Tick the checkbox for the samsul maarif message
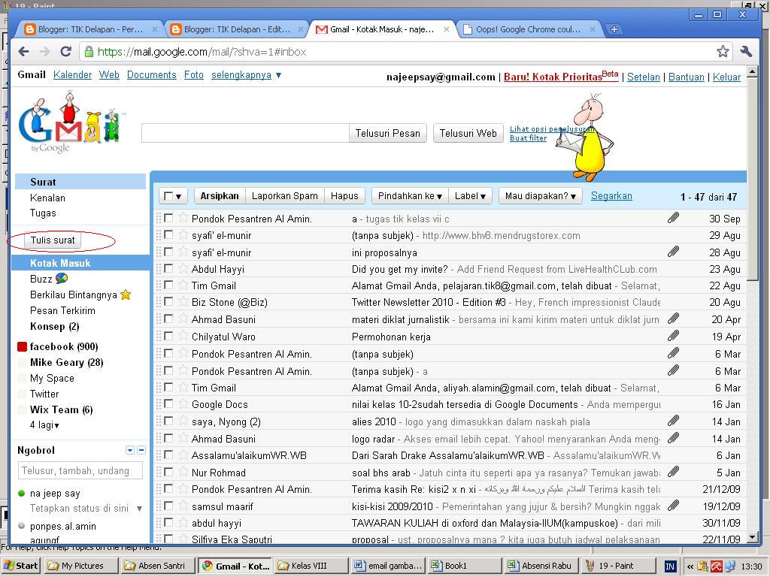The image size is (770, 577). [168, 506]
